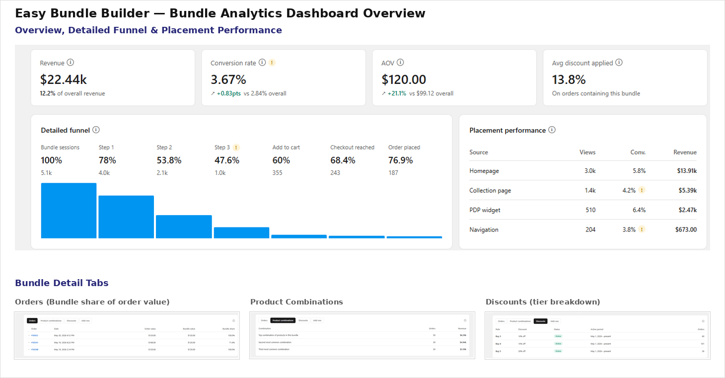This screenshot has height=378, width=725.
Task: Open the Discounts tier breakdown thumbnail
Action: [x=597, y=335]
